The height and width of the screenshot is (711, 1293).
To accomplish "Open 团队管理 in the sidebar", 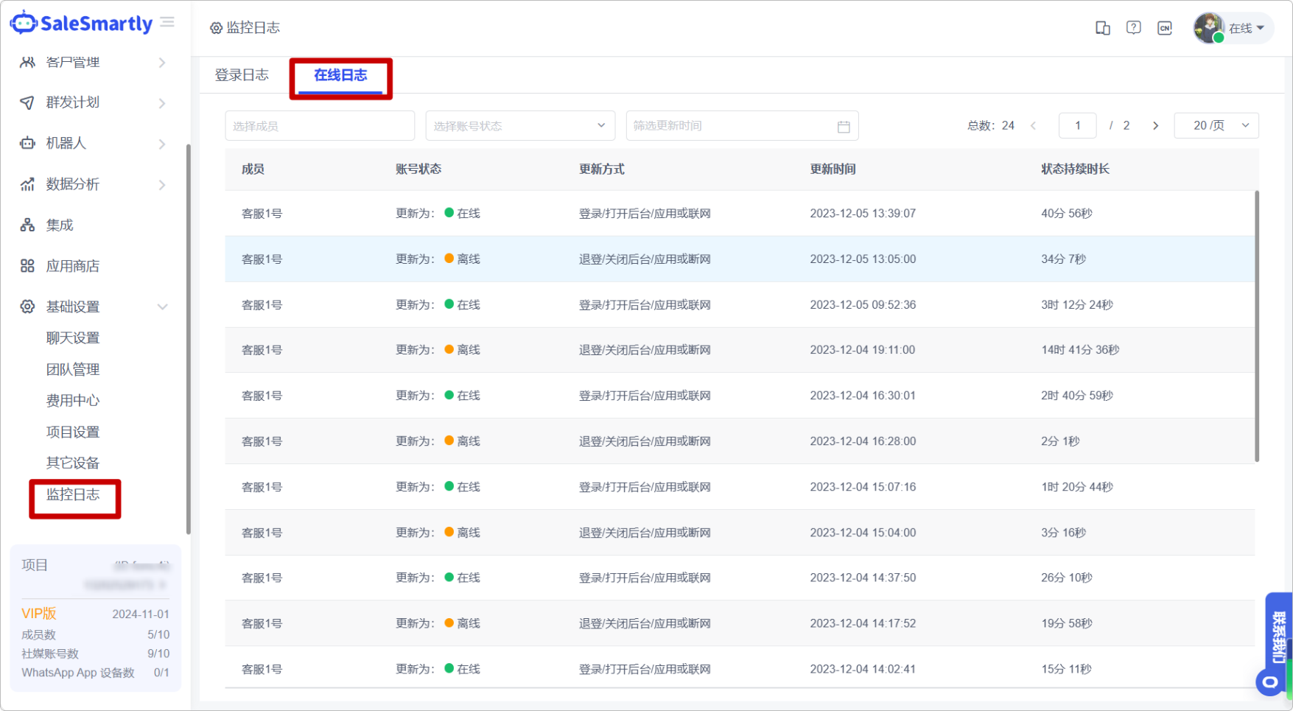I will (72, 369).
